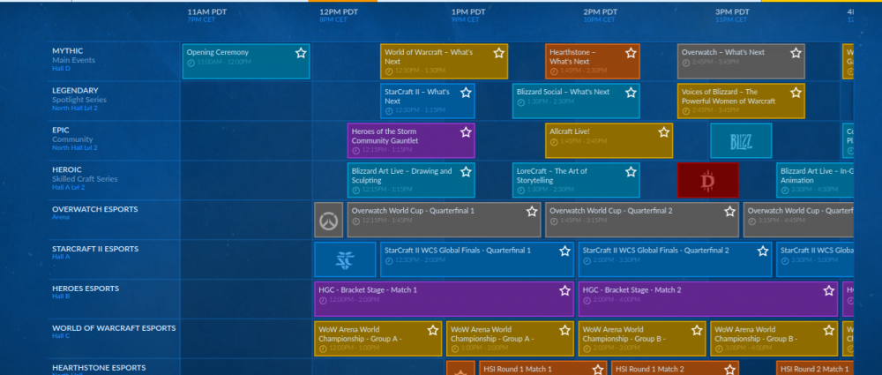The width and height of the screenshot is (882, 375).
Task: Star the World of Warcraft What's Next event
Action: [499, 53]
